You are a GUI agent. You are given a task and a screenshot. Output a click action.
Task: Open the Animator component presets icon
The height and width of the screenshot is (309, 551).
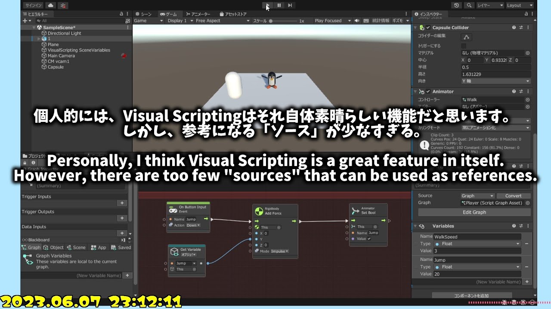[521, 91]
